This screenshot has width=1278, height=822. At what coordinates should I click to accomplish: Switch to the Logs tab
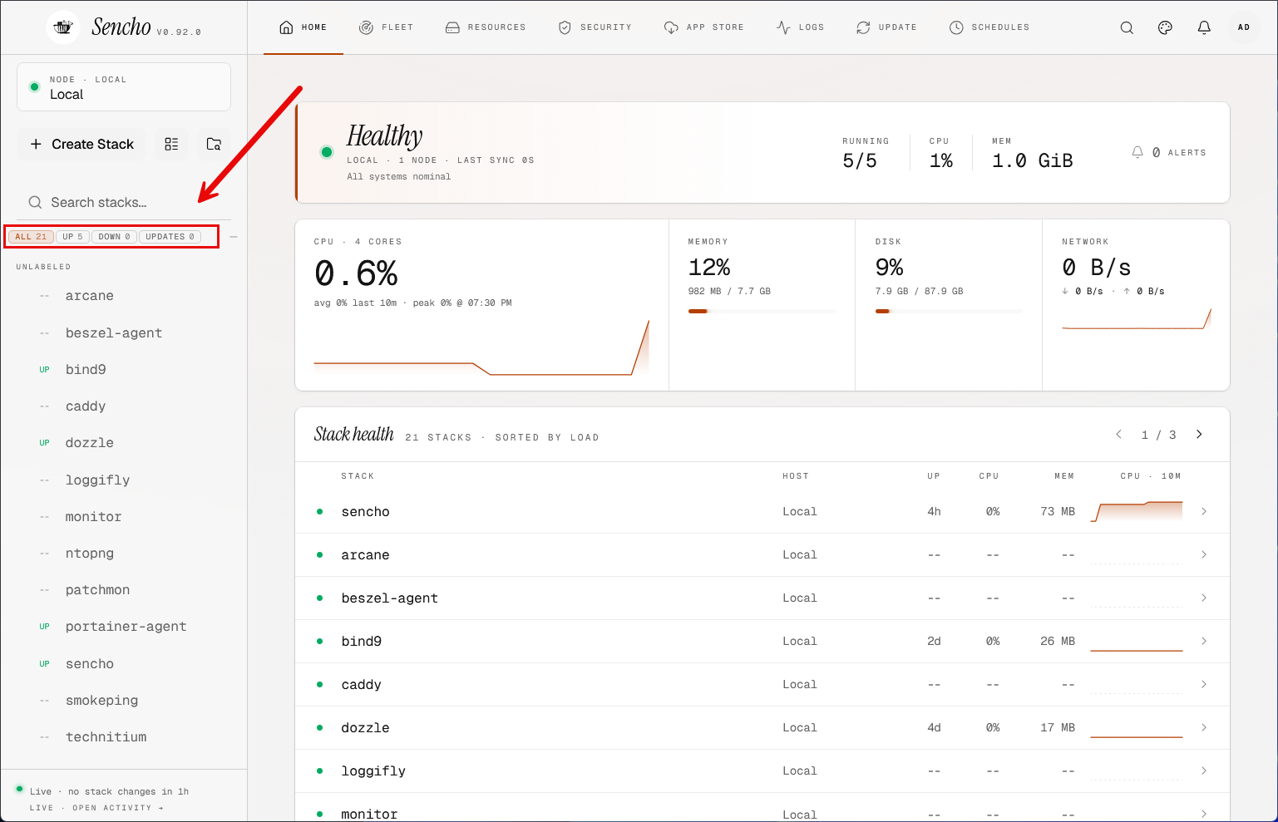(800, 27)
